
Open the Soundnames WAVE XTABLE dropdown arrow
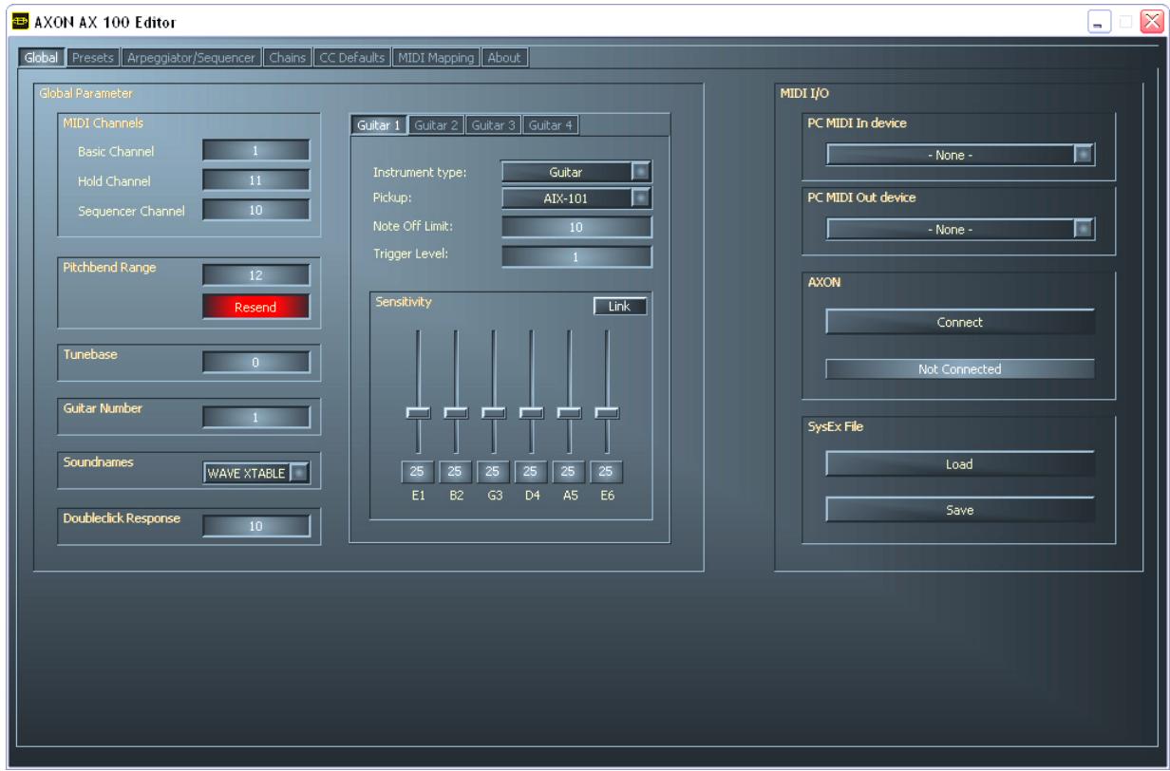click(298, 473)
